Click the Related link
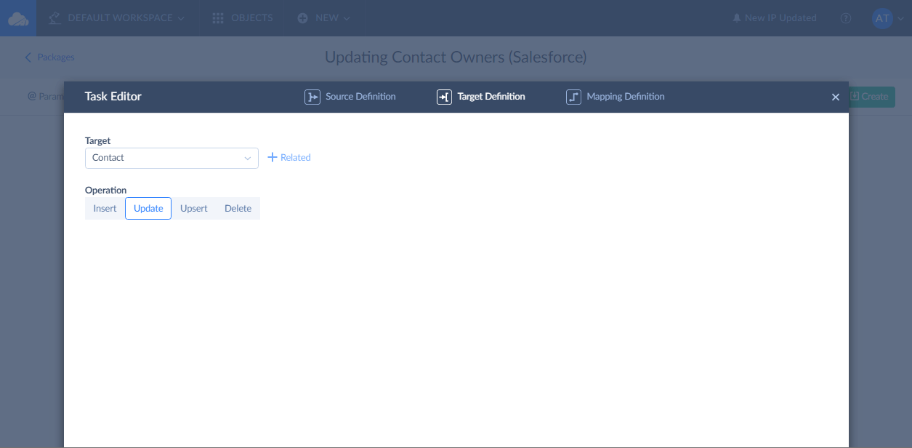This screenshot has height=448, width=912. (295, 158)
